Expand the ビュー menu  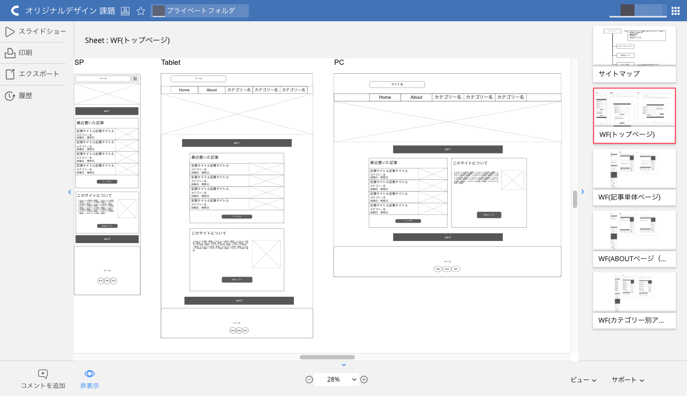pyautogui.click(x=583, y=380)
